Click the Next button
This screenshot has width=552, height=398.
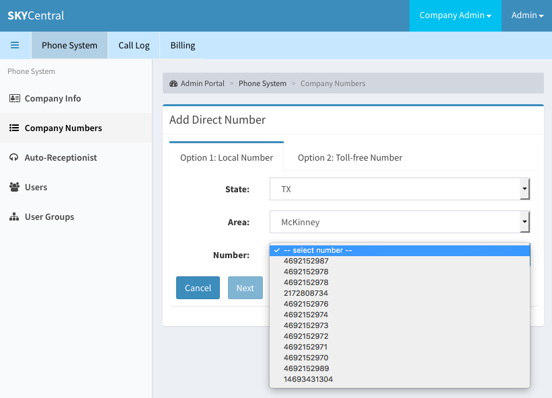[x=245, y=288]
